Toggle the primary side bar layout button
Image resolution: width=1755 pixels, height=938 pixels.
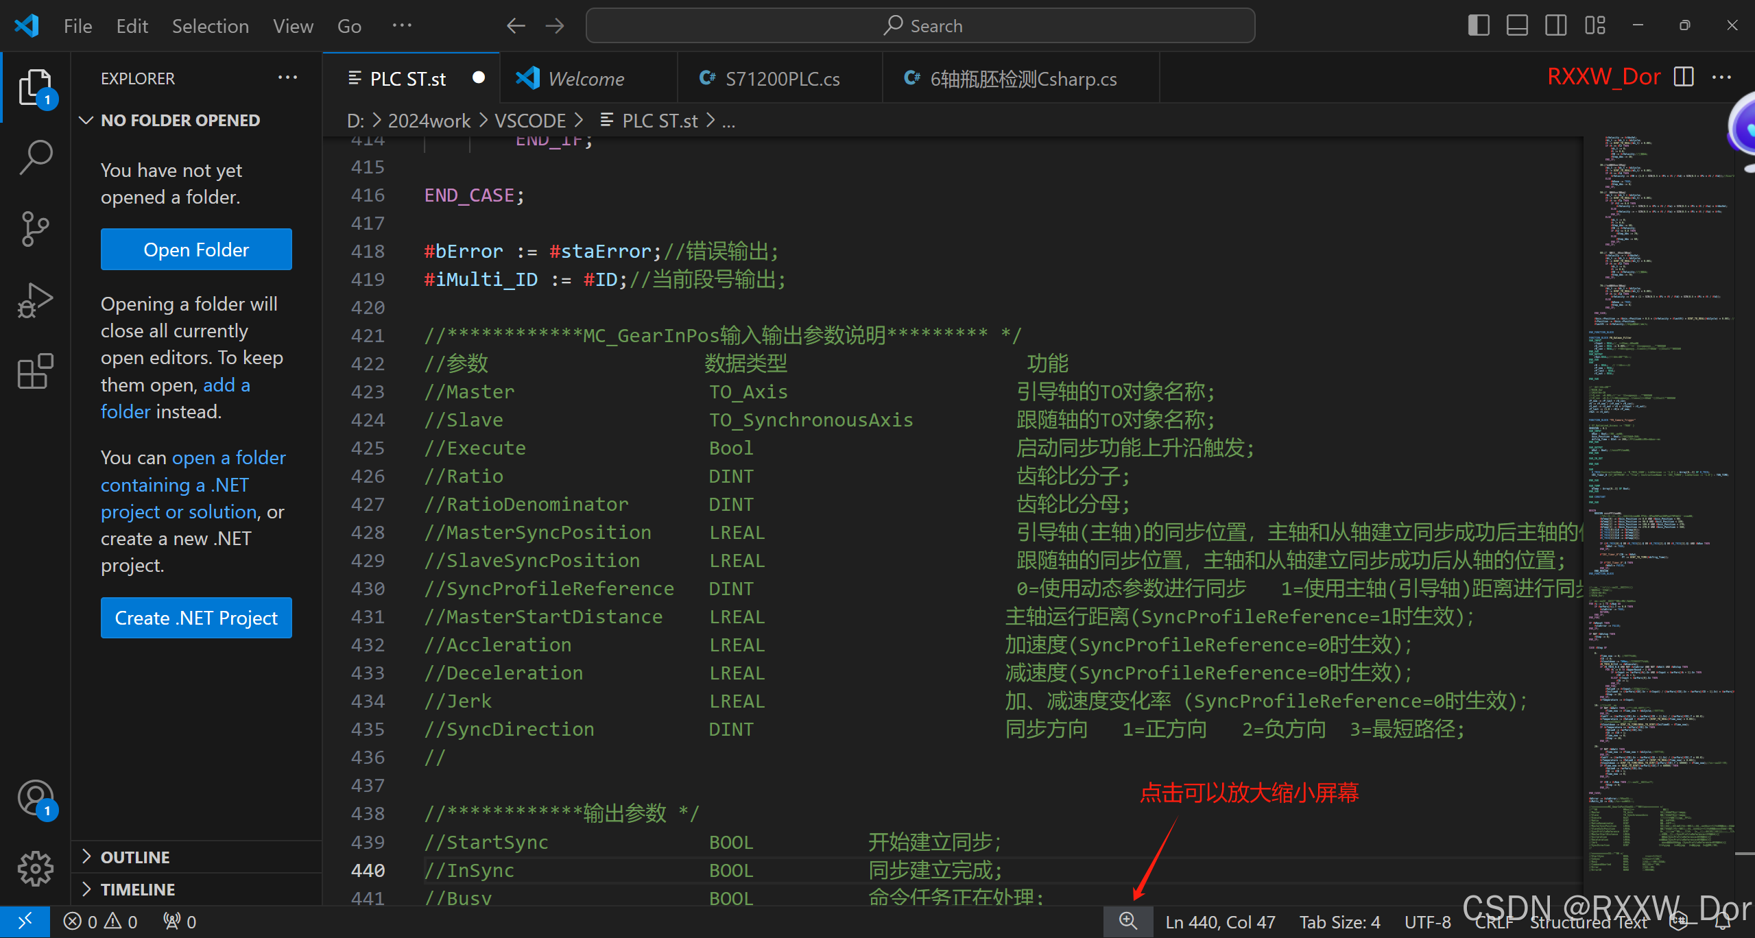click(1479, 26)
